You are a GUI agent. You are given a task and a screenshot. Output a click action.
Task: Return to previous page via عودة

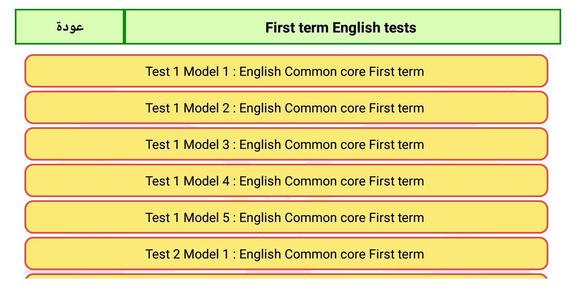point(70,27)
